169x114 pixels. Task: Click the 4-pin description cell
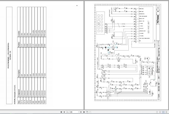pos(25,63)
